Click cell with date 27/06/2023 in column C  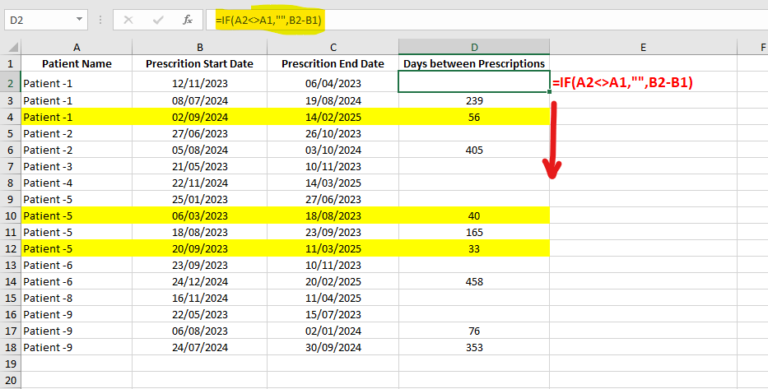coord(333,199)
